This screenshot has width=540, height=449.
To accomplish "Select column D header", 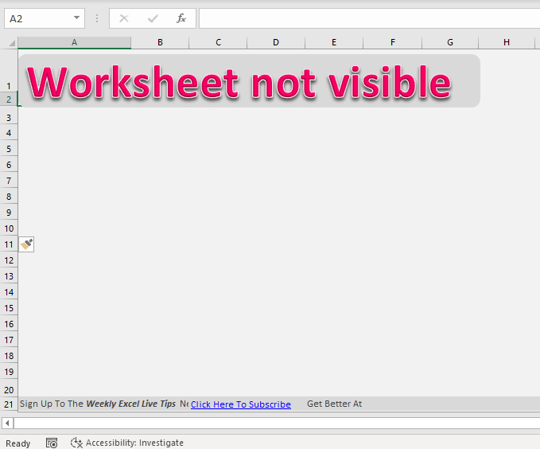I will [x=276, y=43].
